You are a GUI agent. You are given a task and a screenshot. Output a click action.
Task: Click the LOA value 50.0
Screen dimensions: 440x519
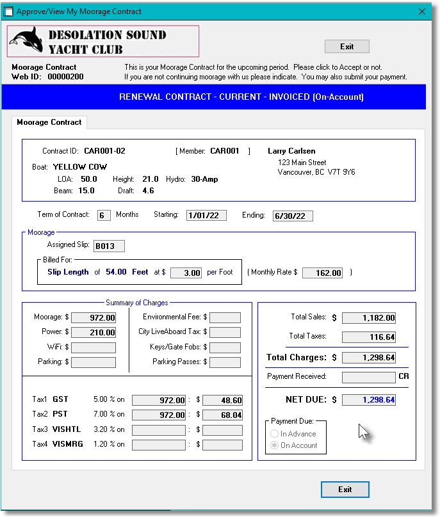click(x=89, y=179)
